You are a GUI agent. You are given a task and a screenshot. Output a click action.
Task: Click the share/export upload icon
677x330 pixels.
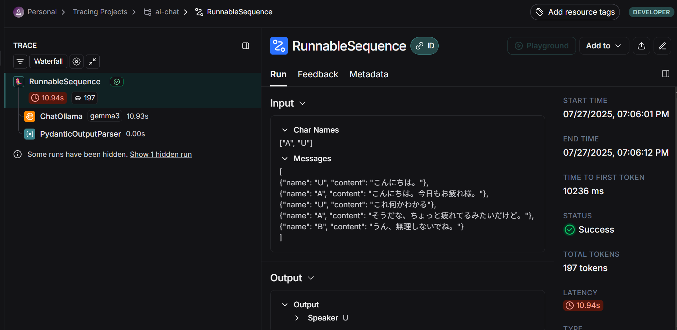(641, 46)
